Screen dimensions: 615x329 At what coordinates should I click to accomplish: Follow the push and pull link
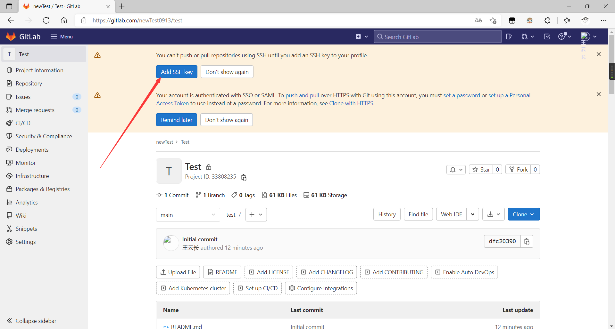tap(302, 95)
